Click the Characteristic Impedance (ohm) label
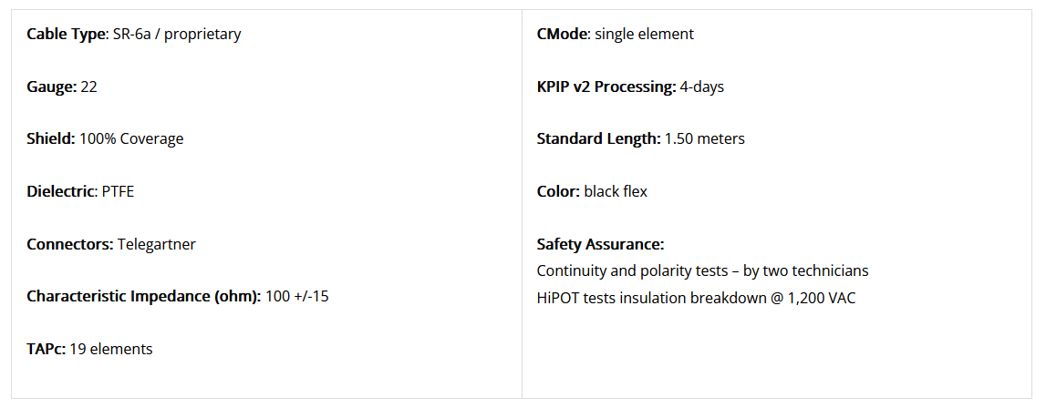The height and width of the screenshot is (418, 1046). click(144, 296)
